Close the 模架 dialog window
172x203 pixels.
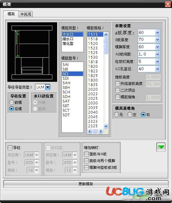point(168,4)
